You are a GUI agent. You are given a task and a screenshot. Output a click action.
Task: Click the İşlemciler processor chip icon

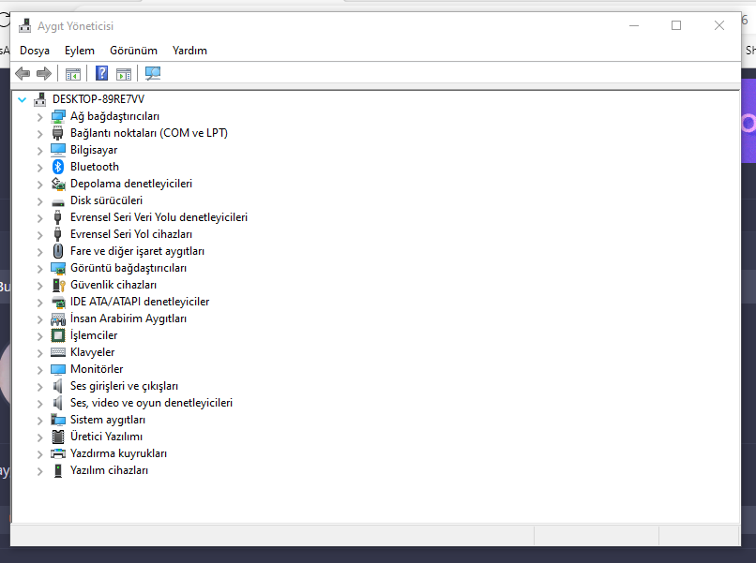pos(58,335)
